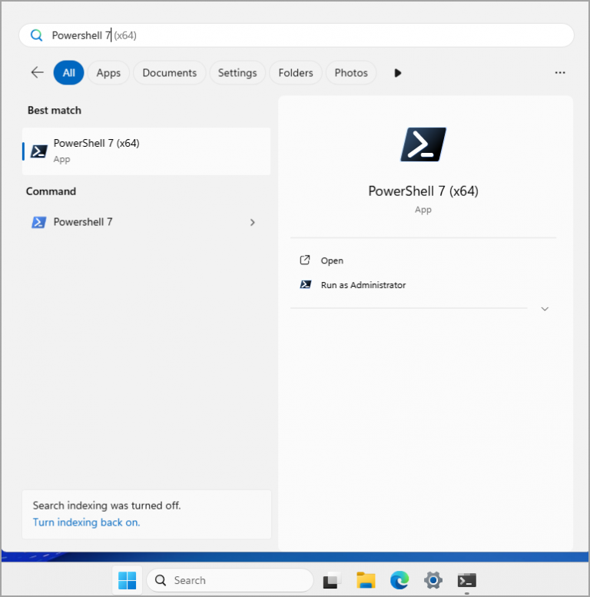This screenshot has width=590, height=597.
Task: Expand more actions chevron in details pane
Action: pyautogui.click(x=545, y=309)
